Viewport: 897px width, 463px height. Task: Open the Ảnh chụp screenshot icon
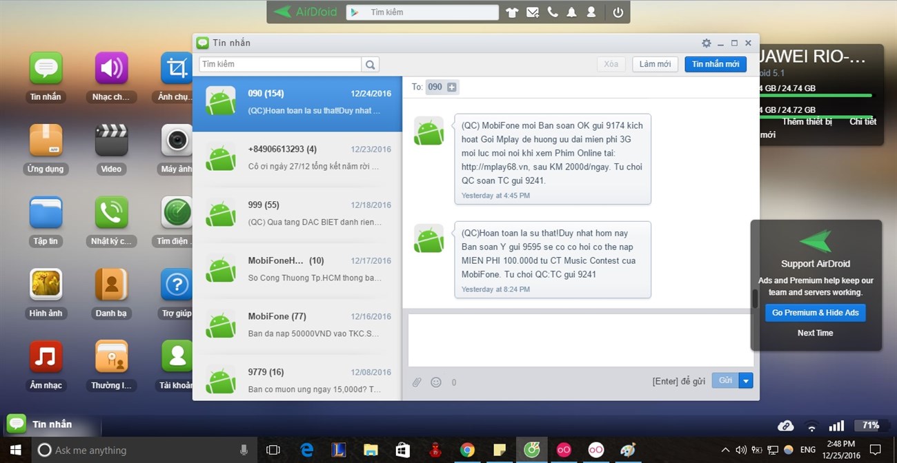[177, 68]
